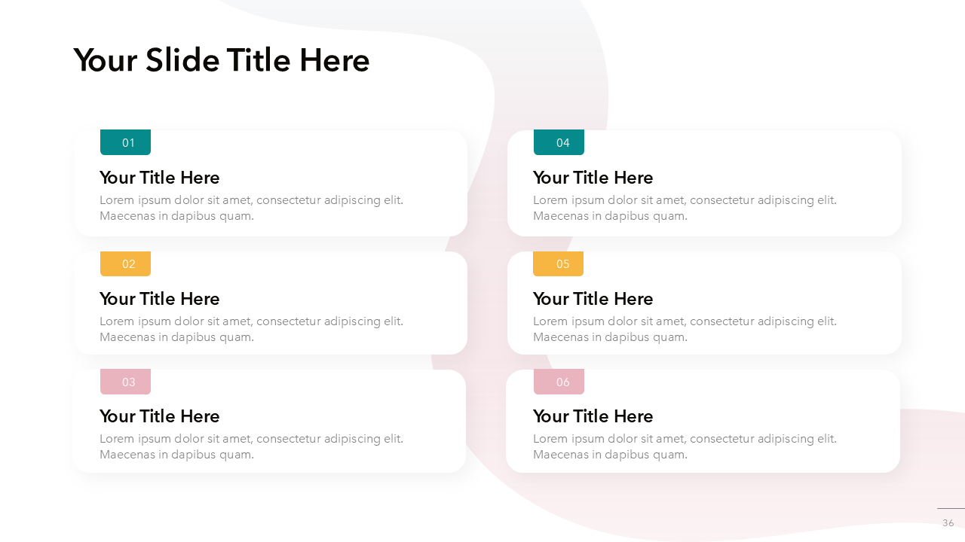The width and height of the screenshot is (965, 542).
Task: Select the orange 05 number badge
Action: pyautogui.click(x=559, y=263)
